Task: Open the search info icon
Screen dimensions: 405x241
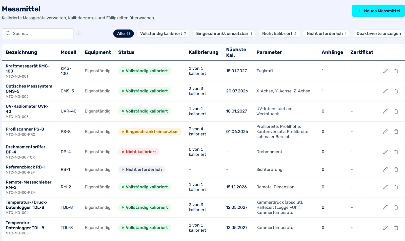Action: tap(79, 34)
